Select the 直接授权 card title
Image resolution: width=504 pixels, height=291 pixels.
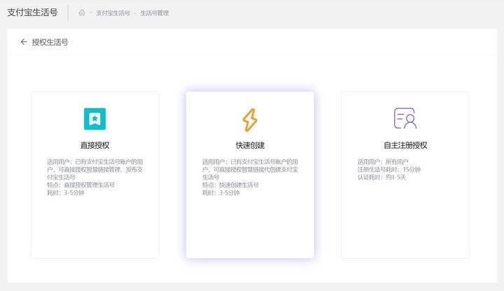(x=94, y=145)
